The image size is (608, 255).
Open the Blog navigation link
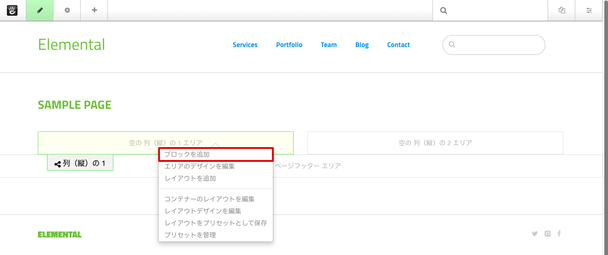pos(362,45)
